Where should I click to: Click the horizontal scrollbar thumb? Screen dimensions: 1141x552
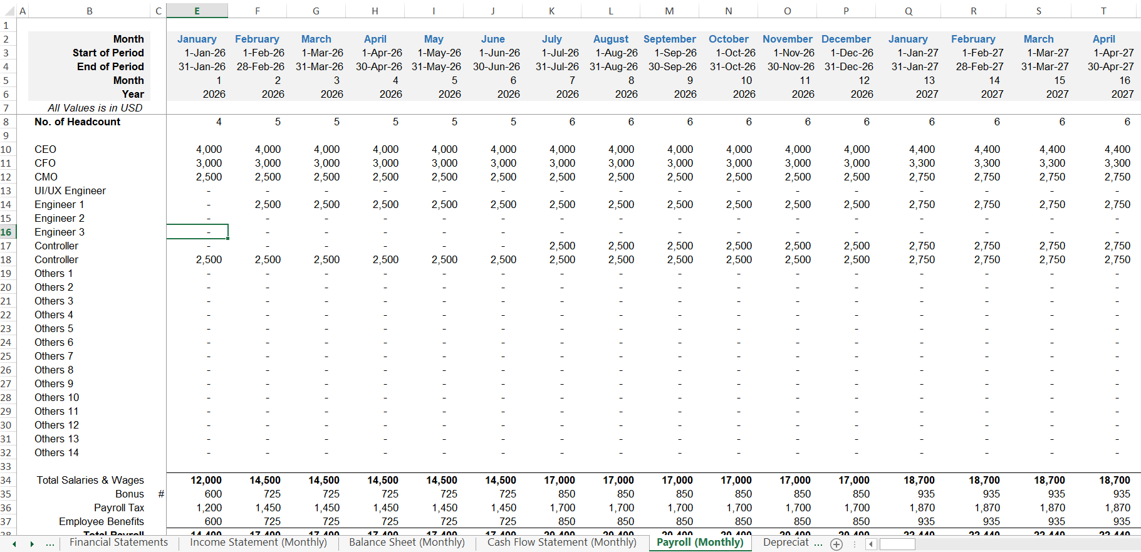coord(897,544)
